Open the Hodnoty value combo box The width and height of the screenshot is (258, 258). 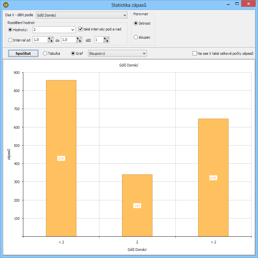click(54, 29)
